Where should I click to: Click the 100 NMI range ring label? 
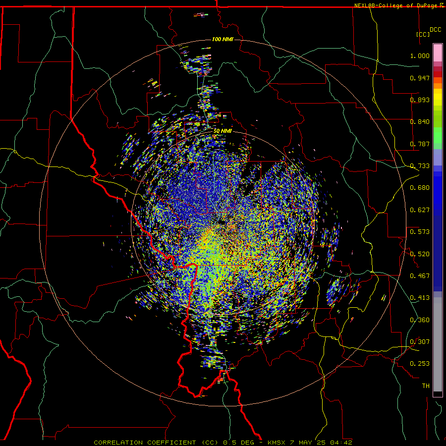point(223,39)
